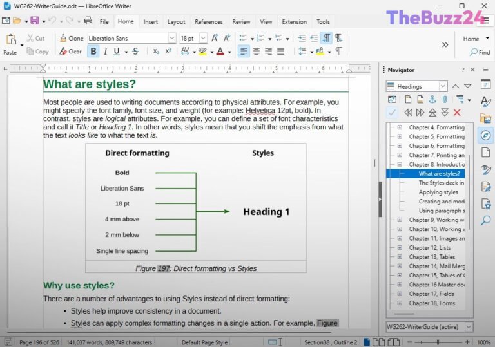Click the paragraph background color icon

point(320,51)
